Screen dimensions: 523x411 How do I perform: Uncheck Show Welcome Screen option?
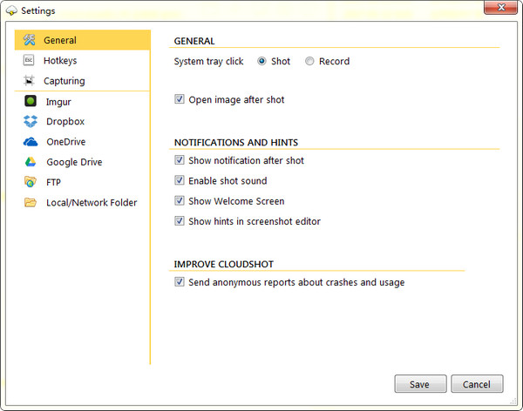[180, 201]
